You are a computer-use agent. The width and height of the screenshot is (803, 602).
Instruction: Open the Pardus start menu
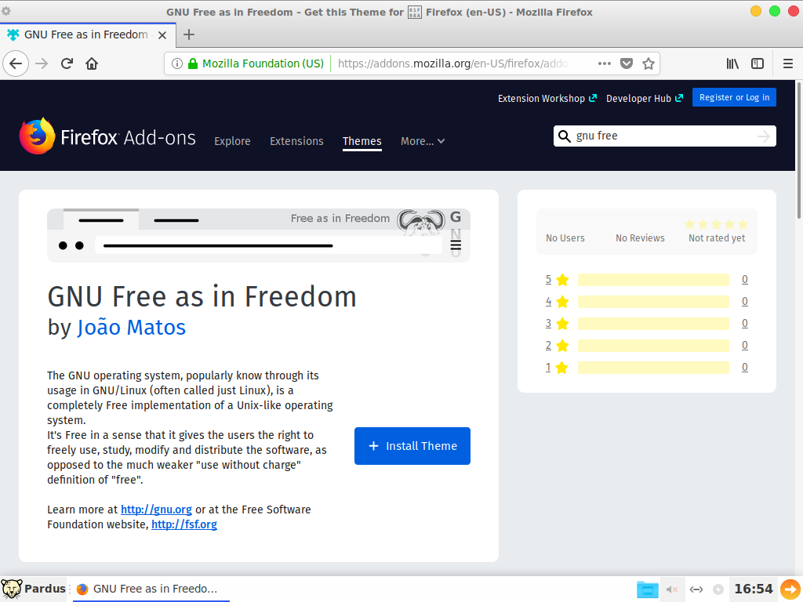34,589
